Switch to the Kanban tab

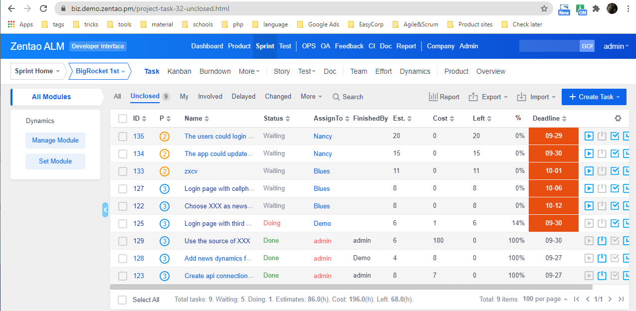(179, 71)
